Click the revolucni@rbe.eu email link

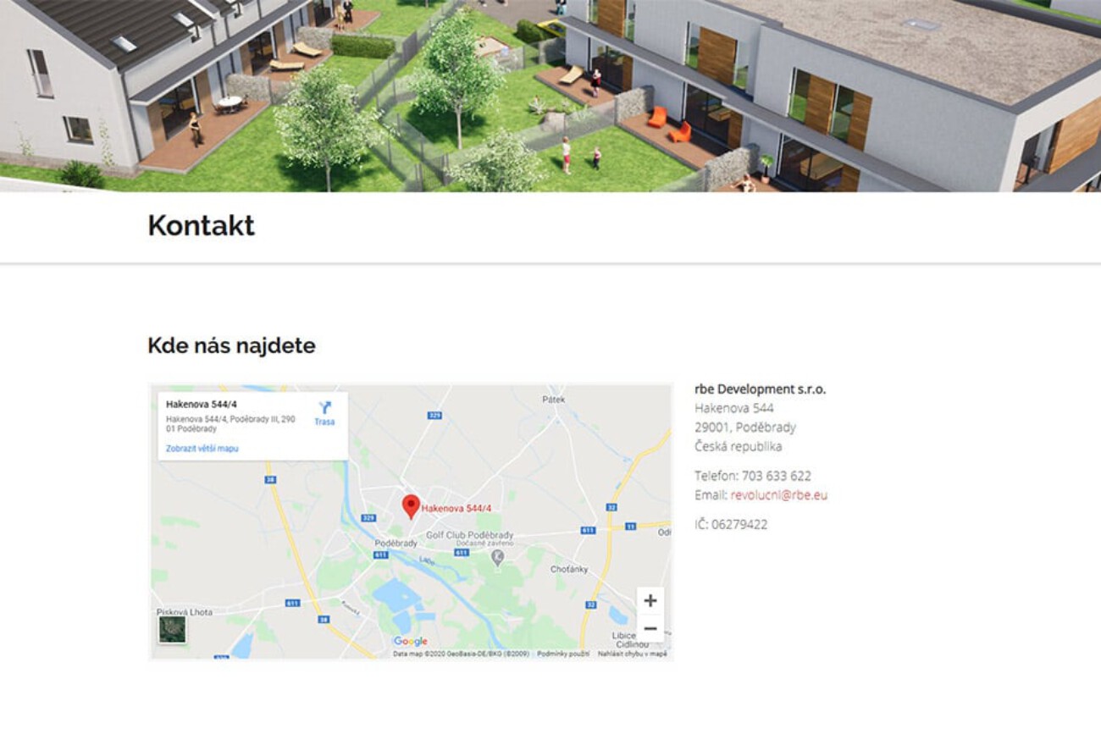pyautogui.click(x=779, y=495)
